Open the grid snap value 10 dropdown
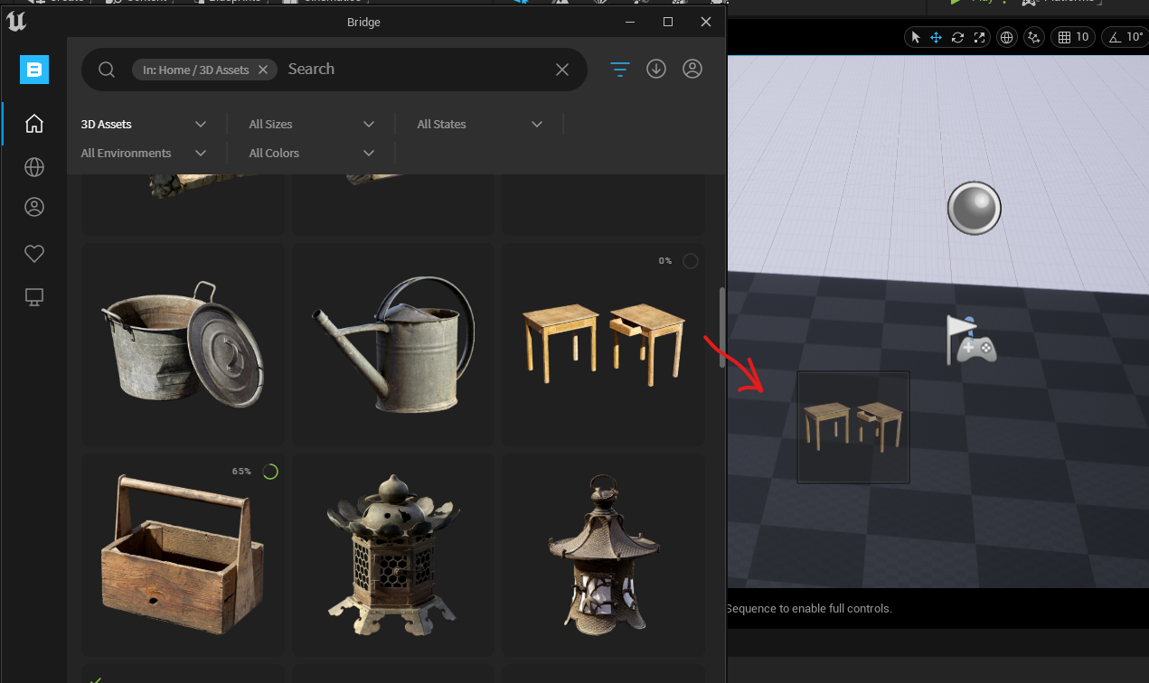Screen dimensions: 1149x683 (1083, 37)
